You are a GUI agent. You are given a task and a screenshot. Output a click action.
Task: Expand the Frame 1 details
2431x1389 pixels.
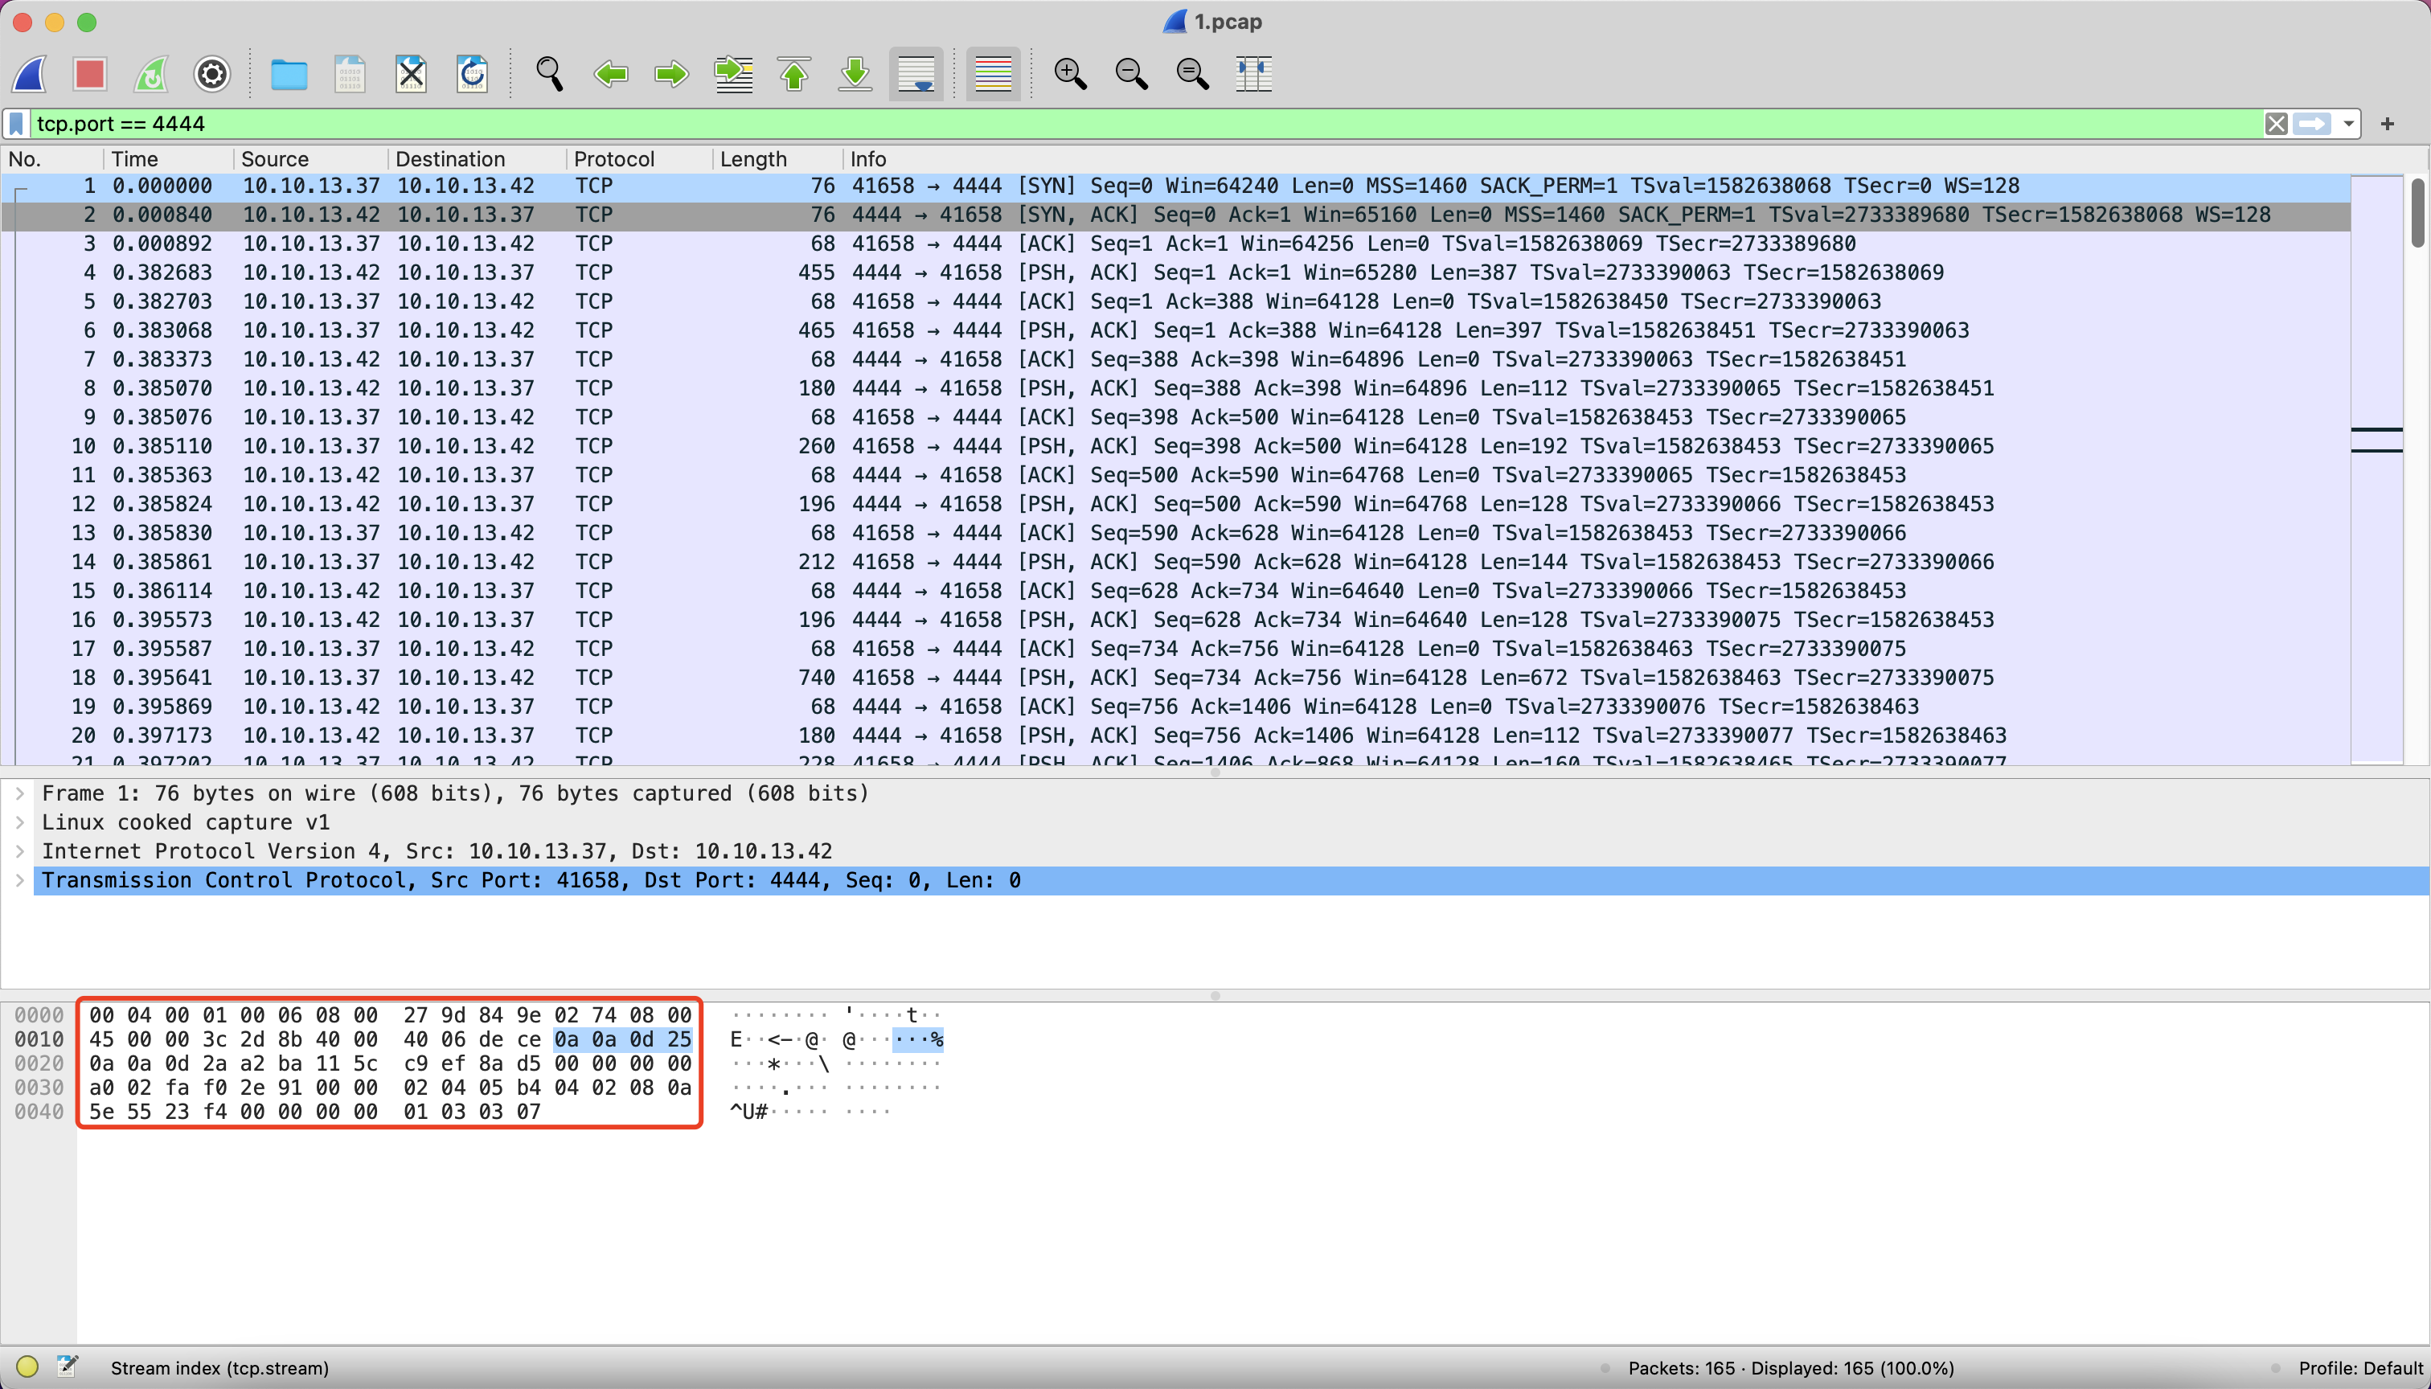coord(20,793)
